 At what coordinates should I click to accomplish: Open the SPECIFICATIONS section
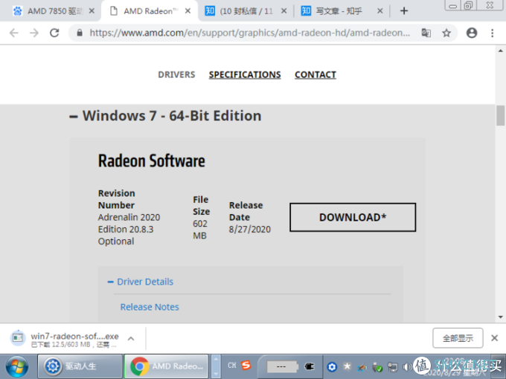[245, 75]
